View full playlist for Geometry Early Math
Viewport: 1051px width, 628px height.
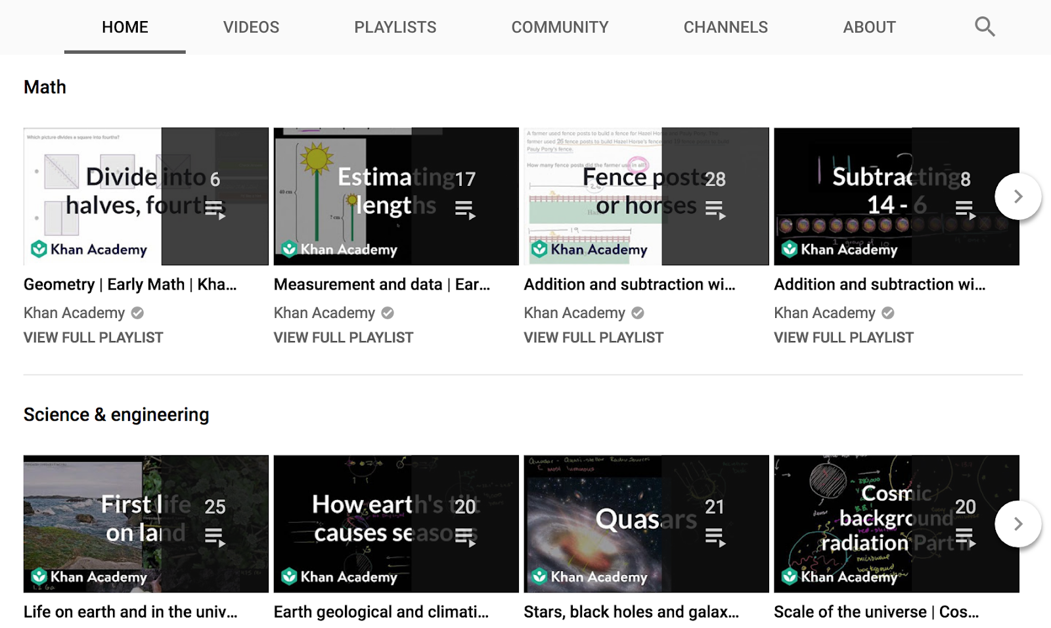pos(93,338)
